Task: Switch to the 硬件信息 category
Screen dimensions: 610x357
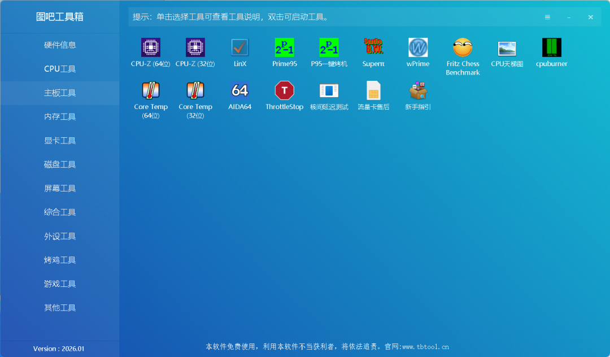Action: click(x=60, y=45)
